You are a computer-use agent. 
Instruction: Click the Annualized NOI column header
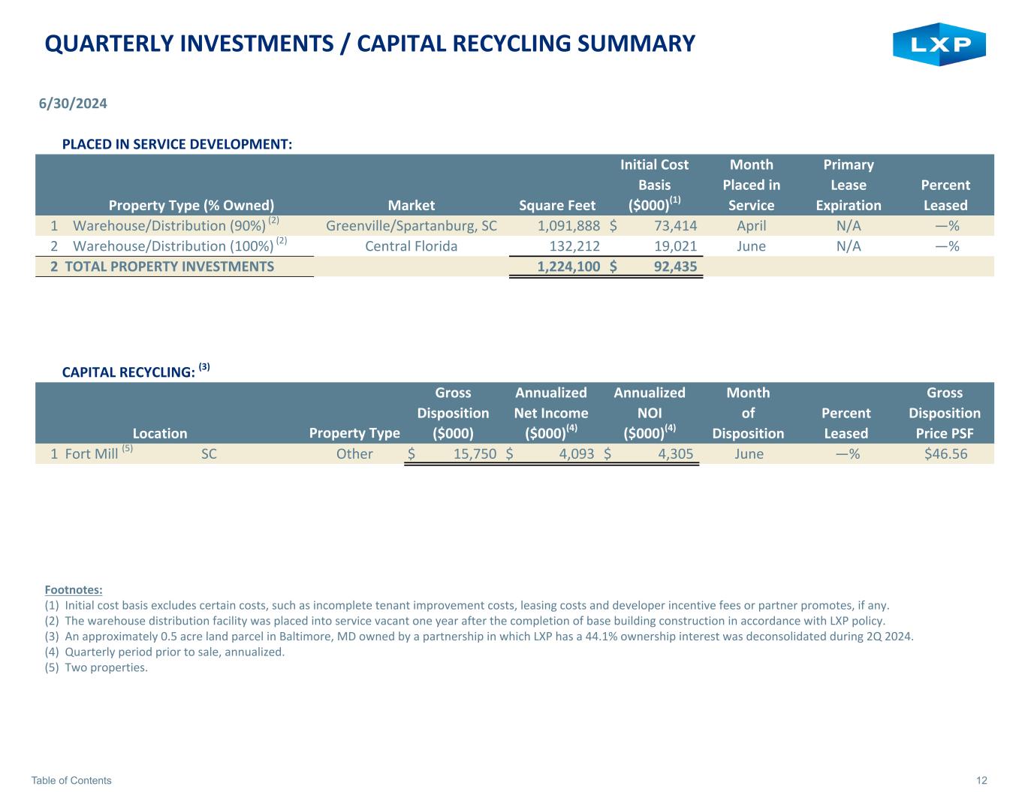click(x=649, y=413)
